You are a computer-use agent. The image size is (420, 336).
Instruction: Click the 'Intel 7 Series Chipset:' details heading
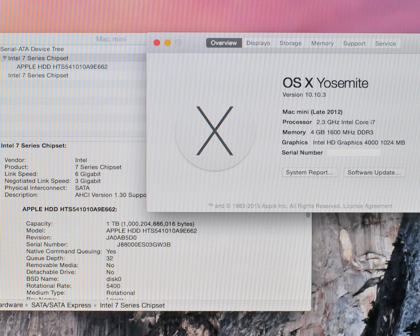click(34, 146)
